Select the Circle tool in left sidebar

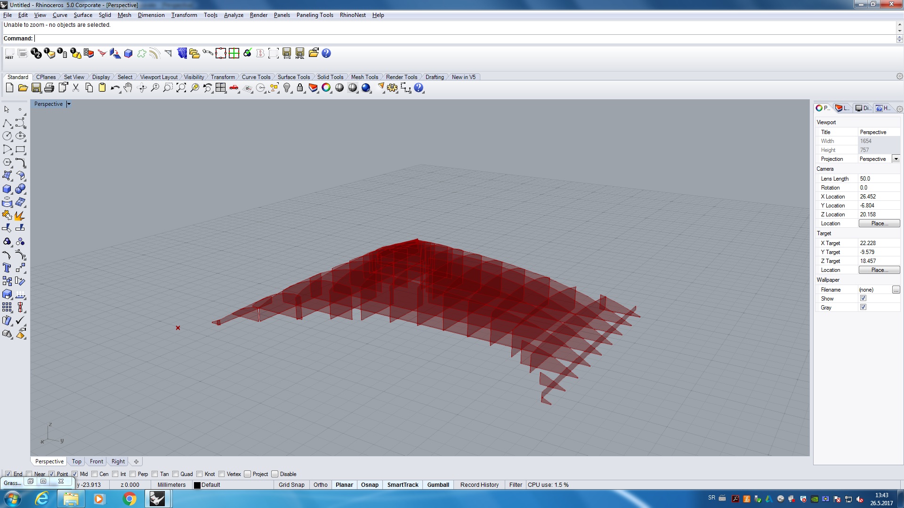pyautogui.click(x=7, y=136)
